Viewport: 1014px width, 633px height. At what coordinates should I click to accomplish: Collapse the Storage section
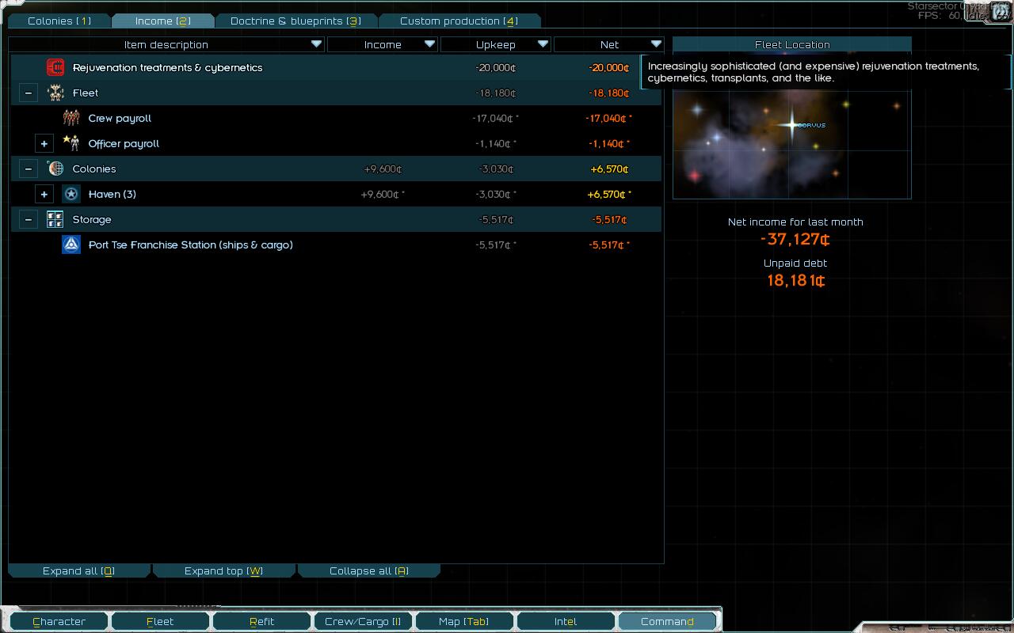click(x=29, y=219)
